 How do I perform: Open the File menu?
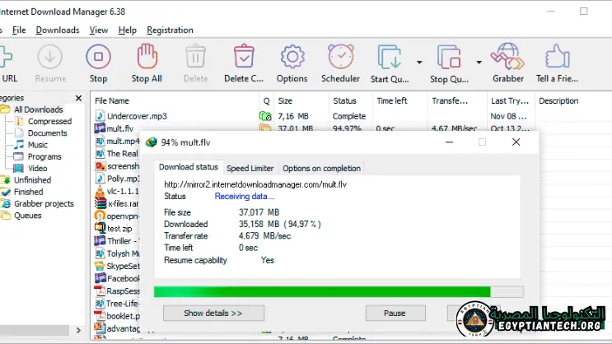19,30
